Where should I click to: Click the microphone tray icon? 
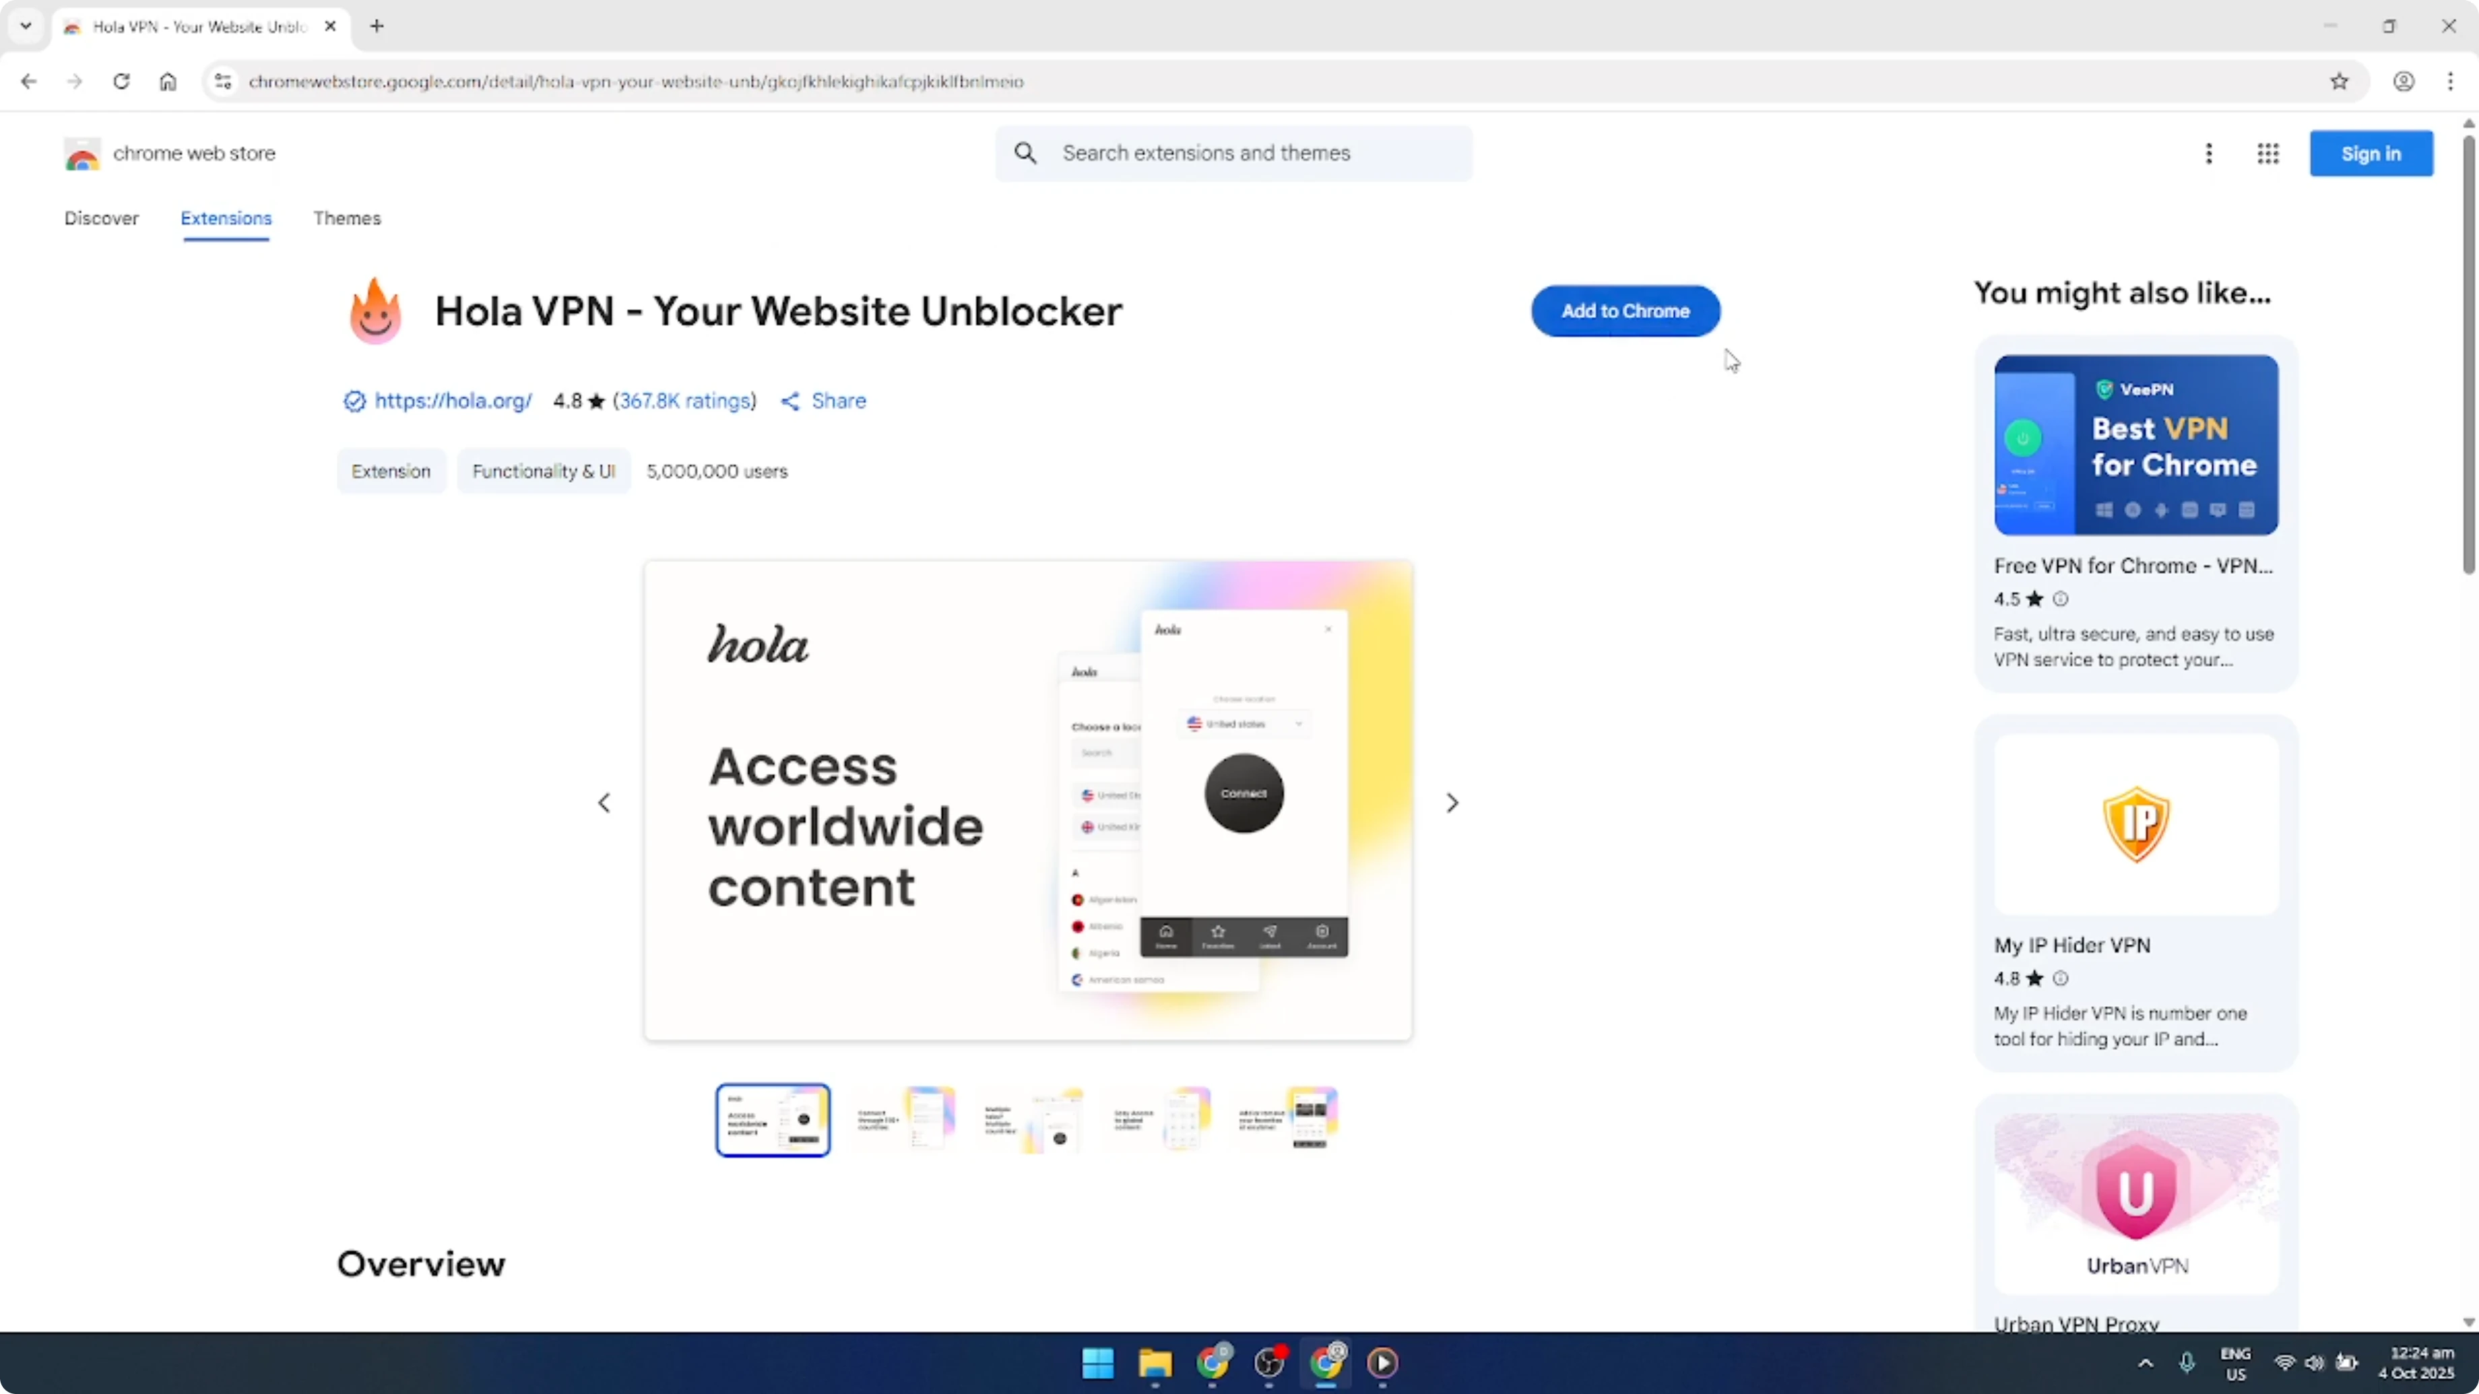click(2187, 1362)
